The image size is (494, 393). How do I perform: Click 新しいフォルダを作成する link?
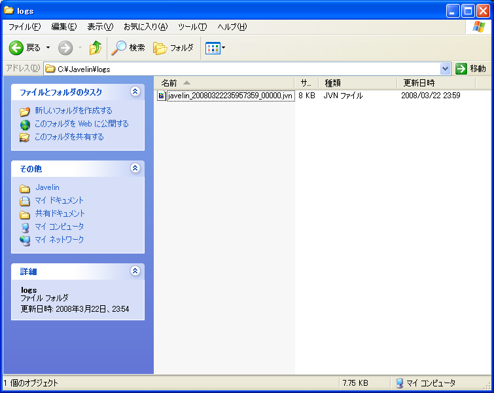pos(73,111)
